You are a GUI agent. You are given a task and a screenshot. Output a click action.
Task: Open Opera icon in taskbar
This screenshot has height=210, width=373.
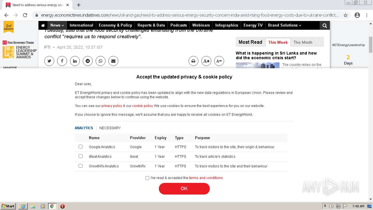click(62, 206)
